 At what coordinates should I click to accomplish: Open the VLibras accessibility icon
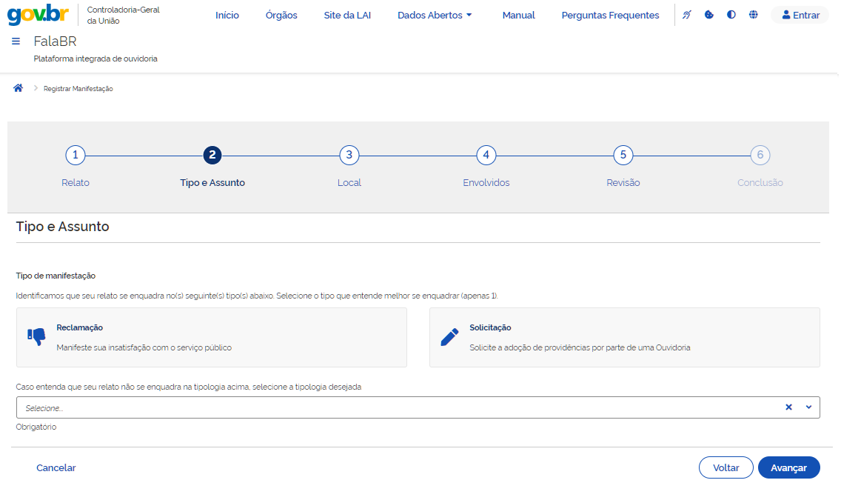(687, 15)
